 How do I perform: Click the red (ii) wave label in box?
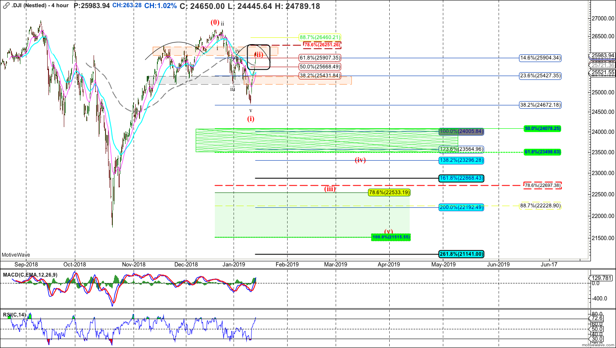[x=259, y=55]
